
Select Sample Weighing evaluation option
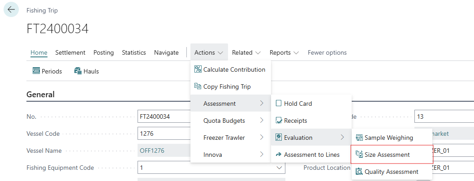pyautogui.click(x=388, y=138)
